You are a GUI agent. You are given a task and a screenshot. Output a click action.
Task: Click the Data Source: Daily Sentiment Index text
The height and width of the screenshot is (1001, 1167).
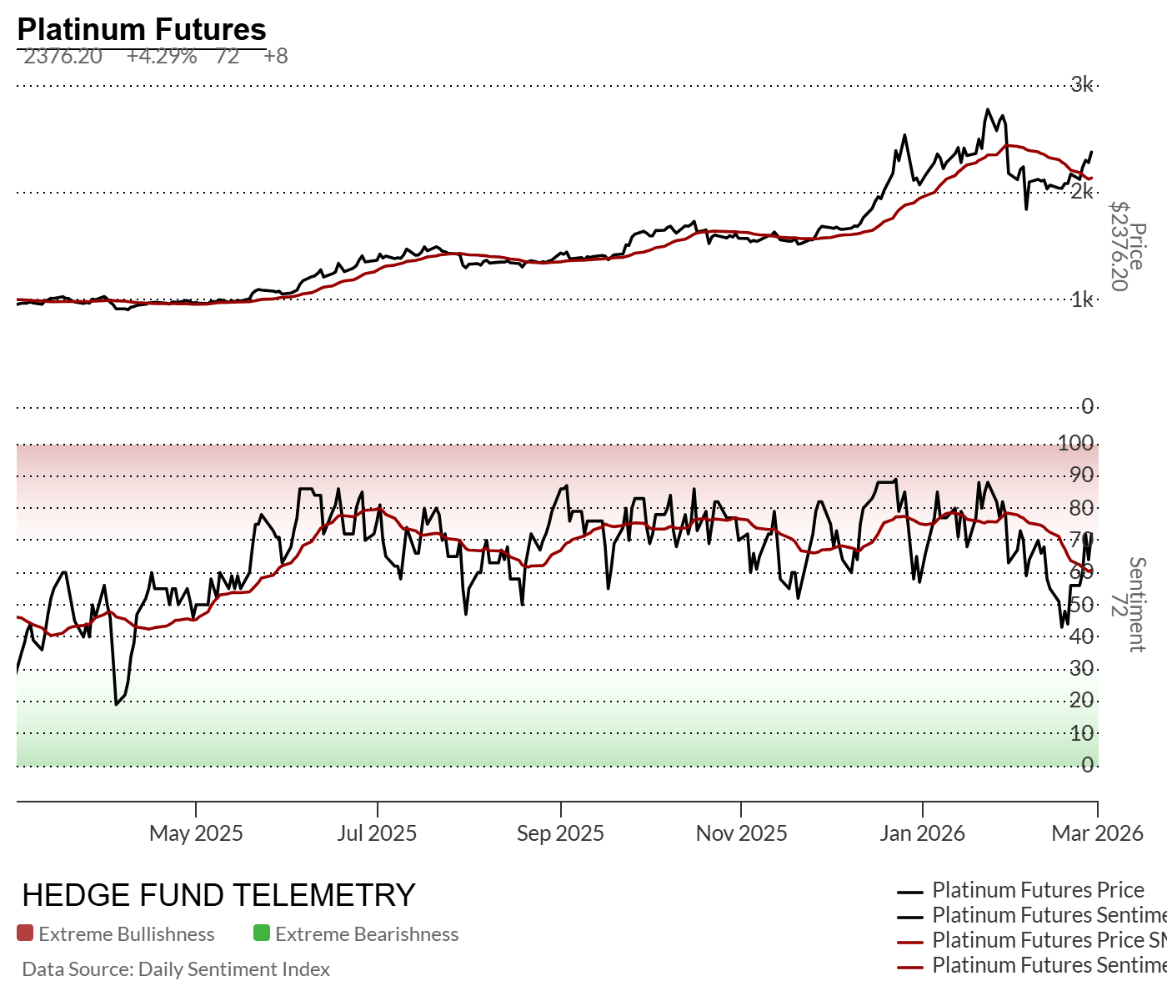click(176, 969)
